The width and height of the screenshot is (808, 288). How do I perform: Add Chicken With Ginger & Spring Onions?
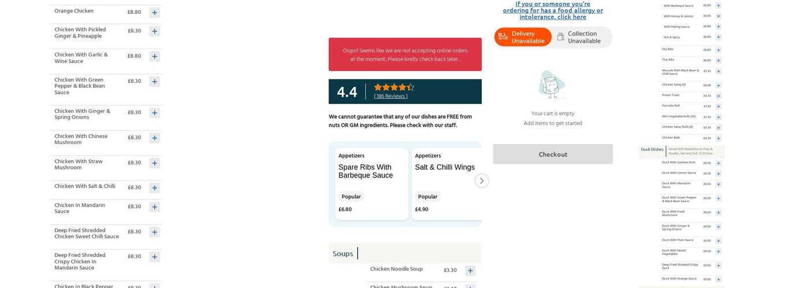coord(154,113)
